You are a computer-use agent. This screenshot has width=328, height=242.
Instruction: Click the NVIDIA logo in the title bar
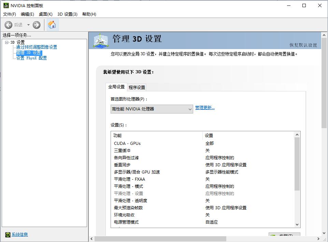click(x=6, y=5)
